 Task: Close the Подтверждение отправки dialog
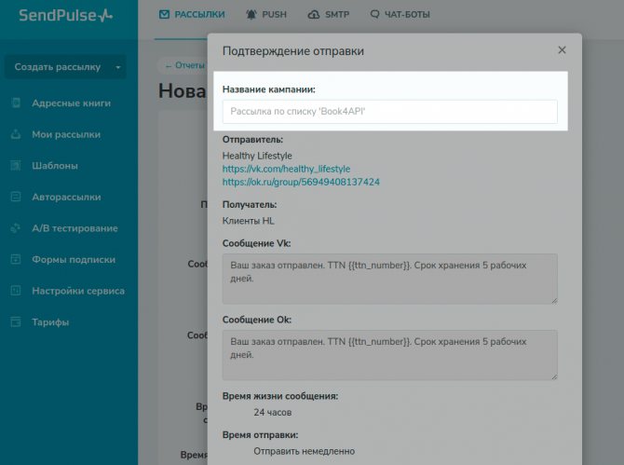point(562,50)
